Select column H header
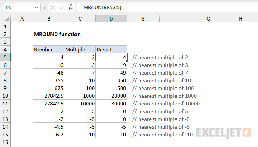Screen dimensions: 258x147 coord(240,19)
